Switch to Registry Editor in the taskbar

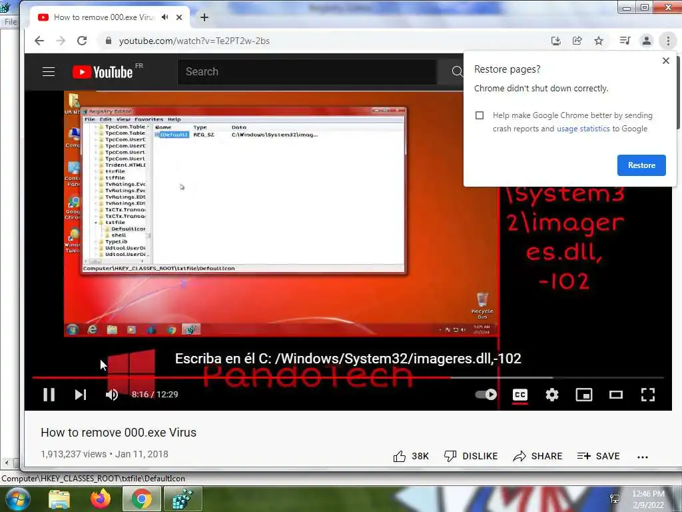tap(182, 499)
